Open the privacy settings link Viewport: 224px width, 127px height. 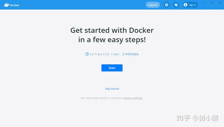click(x=133, y=98)
